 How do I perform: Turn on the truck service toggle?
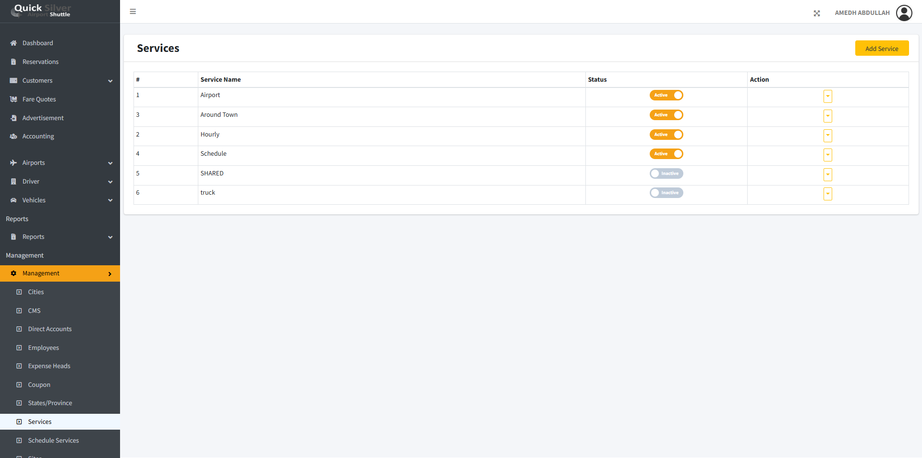(666, 193)
